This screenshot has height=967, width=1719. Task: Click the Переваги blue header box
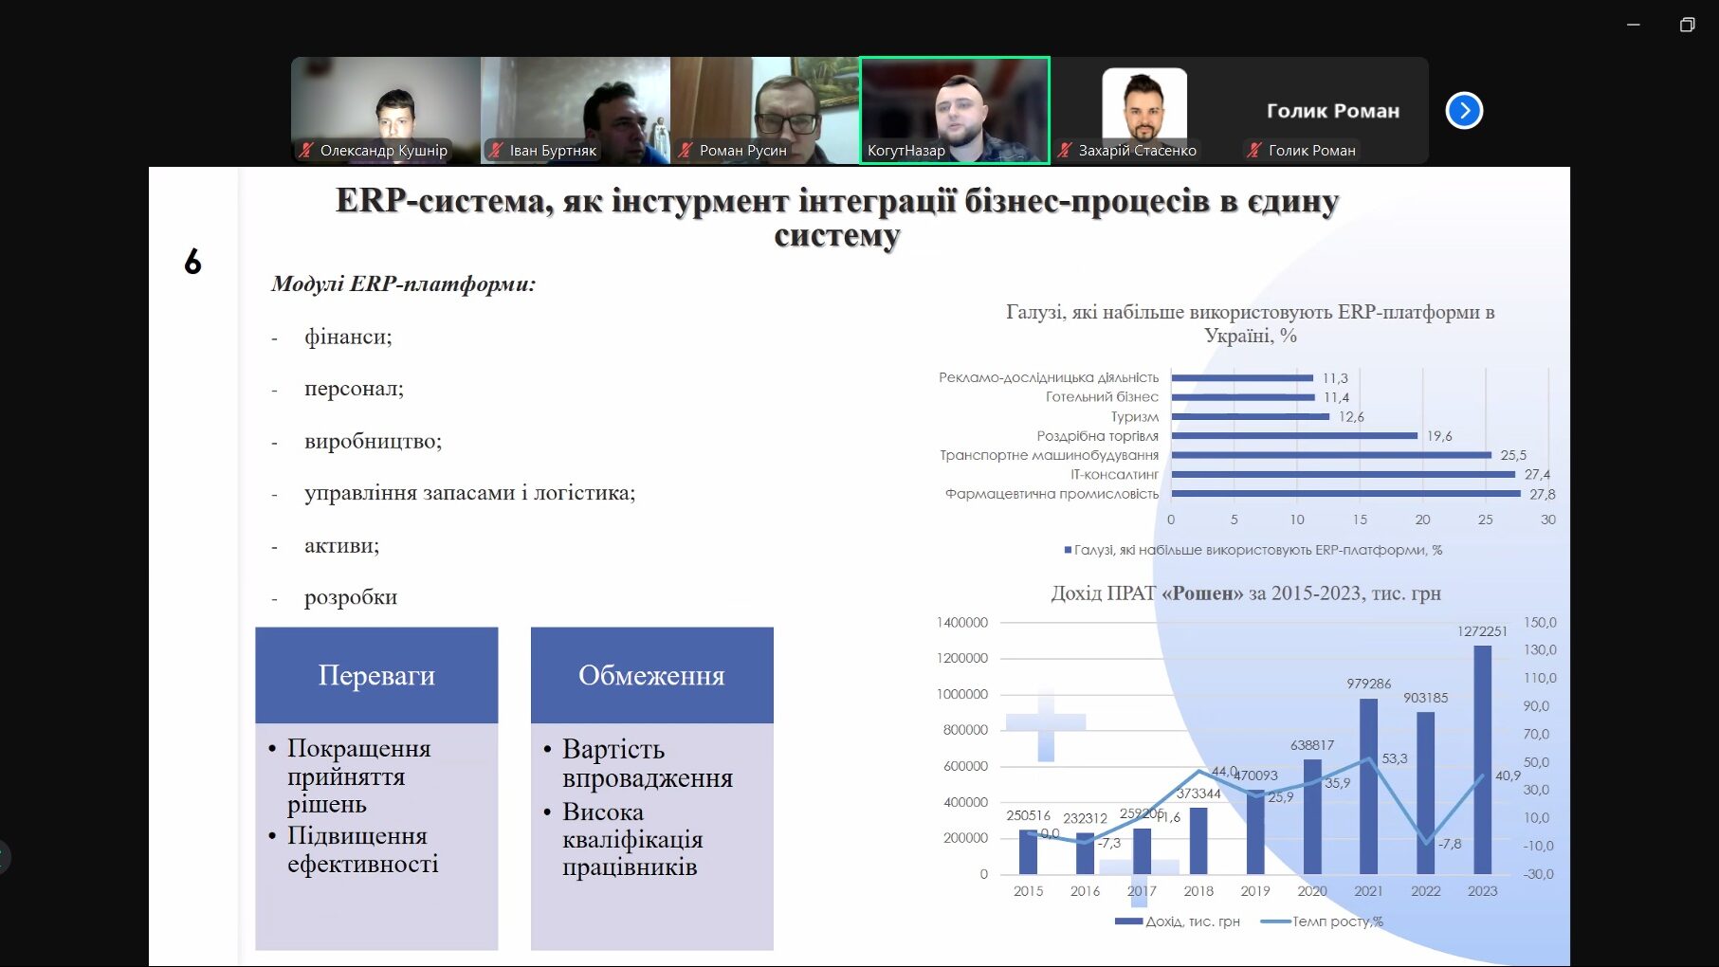coord(376,675)
